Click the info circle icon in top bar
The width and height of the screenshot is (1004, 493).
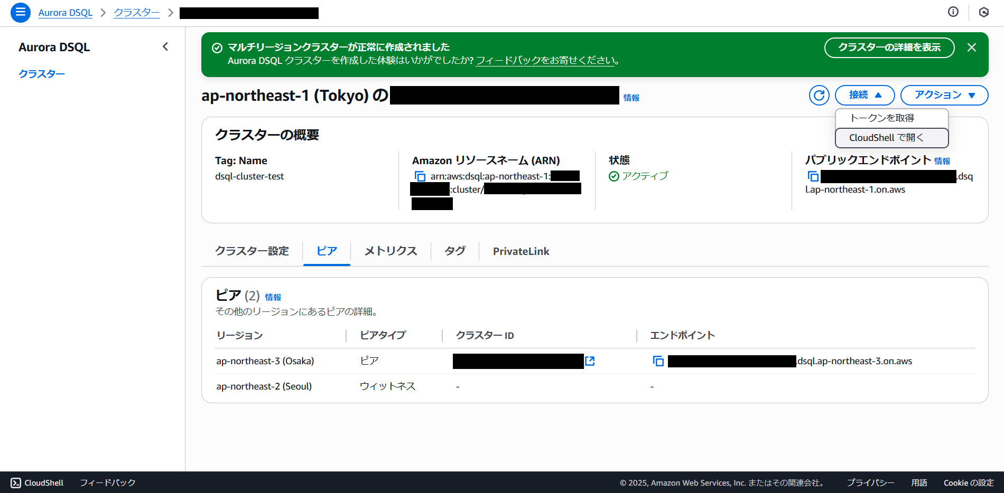pyautogui.click(x=953, y=12)
